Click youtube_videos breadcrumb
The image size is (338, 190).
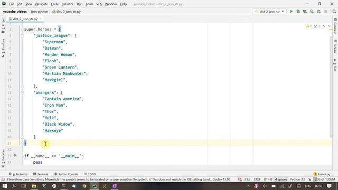pos(15,12)
